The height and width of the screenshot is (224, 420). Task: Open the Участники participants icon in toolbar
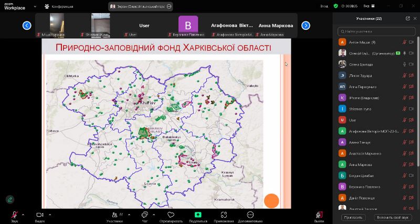[115, 215]
